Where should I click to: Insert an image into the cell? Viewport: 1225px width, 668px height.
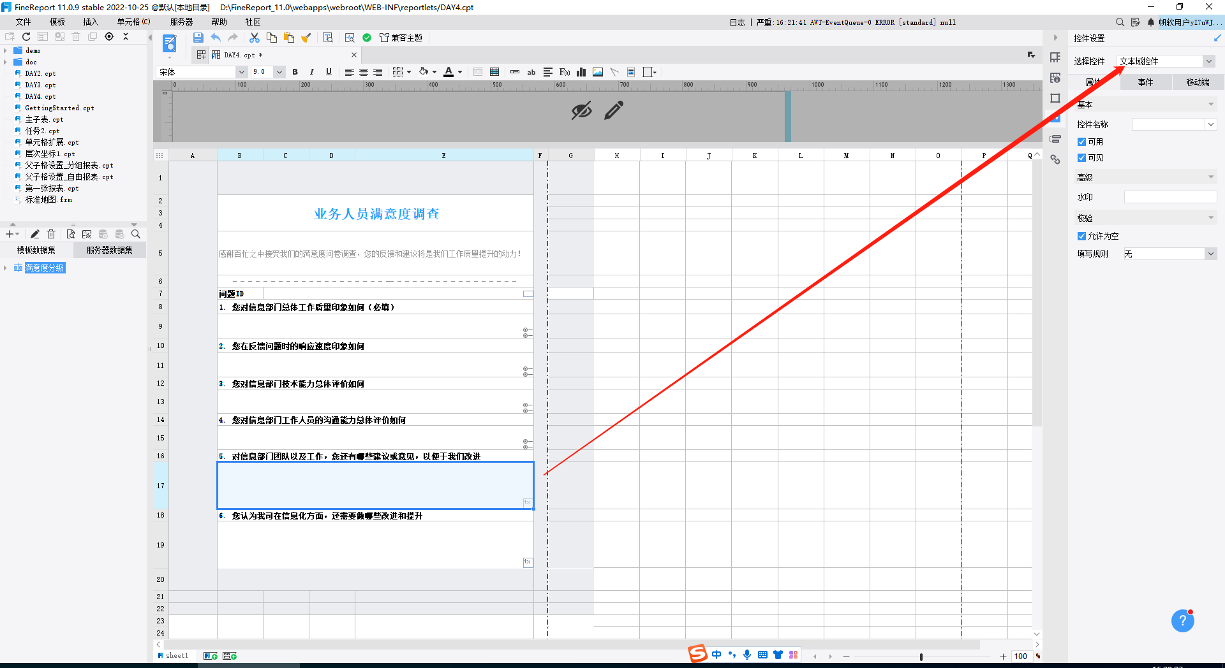tap(598, 72)
